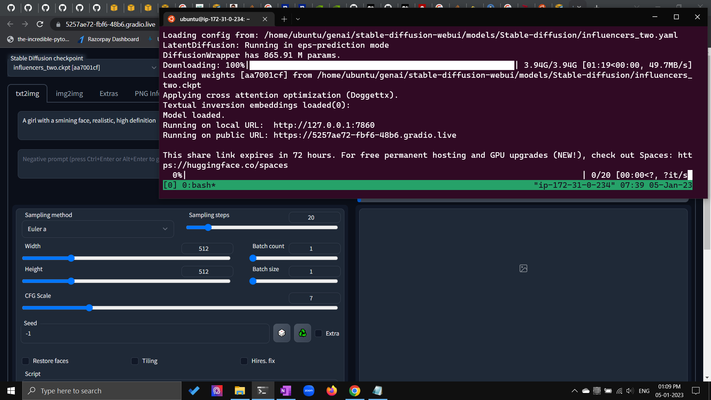The width and height of the screenshot is (711, 400).
Task: Click the prompt text box
Action: coord(89,125)
